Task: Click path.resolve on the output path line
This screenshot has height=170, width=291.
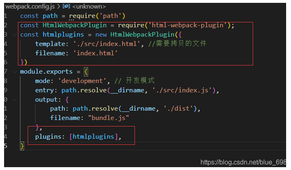Action: click(95, 109)
